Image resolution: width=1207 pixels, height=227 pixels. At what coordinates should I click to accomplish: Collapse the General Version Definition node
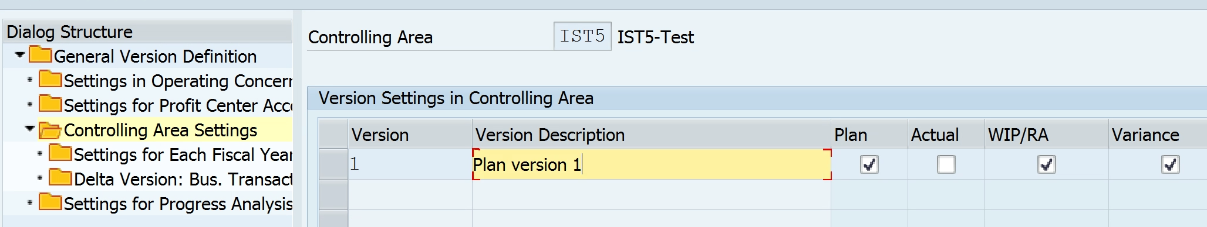click(20, 55)
